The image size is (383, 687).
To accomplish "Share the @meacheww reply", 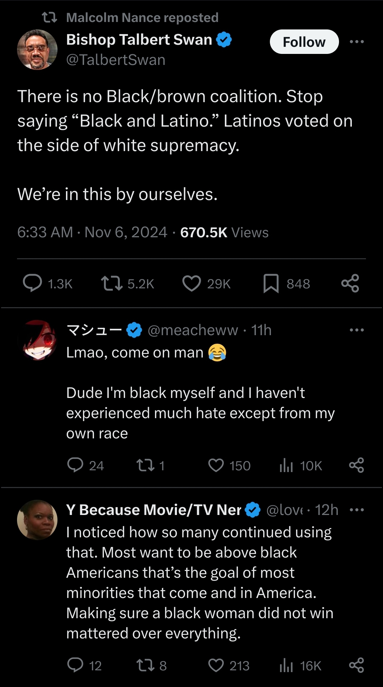I will pyautogui.click(x=356, y=465).
